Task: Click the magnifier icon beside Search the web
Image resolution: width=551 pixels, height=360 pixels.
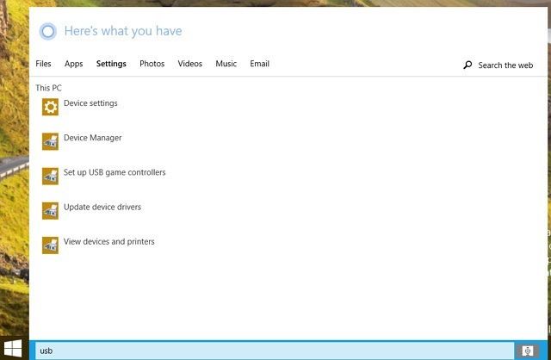Action: [467, 65]
